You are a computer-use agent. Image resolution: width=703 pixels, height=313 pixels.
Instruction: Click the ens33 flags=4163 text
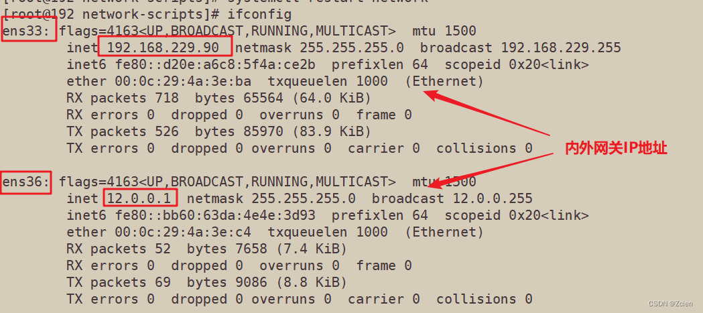(99, 31)
